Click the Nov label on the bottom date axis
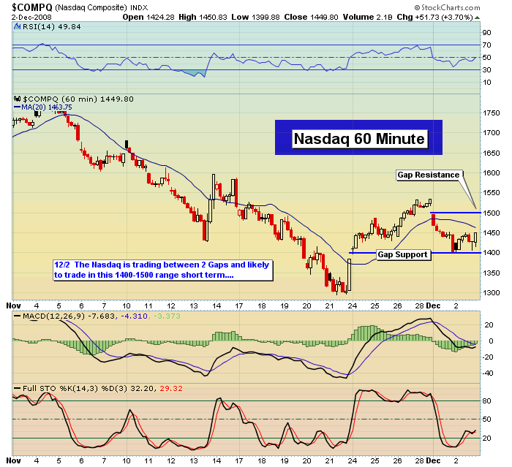Viewport: 512px width, 467px height. pyautogui.click(x=14, y=461)
